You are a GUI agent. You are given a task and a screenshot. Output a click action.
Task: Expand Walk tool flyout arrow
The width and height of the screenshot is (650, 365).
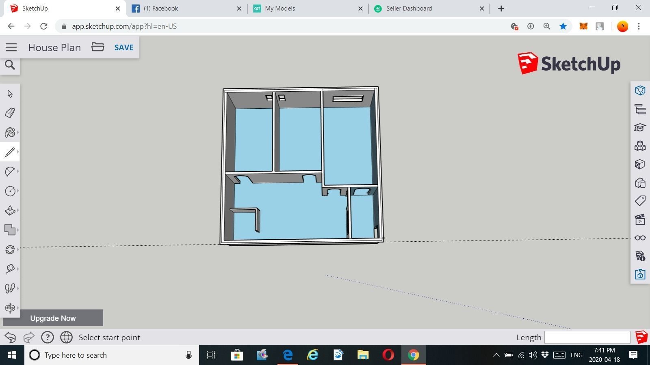pos(18,288)
